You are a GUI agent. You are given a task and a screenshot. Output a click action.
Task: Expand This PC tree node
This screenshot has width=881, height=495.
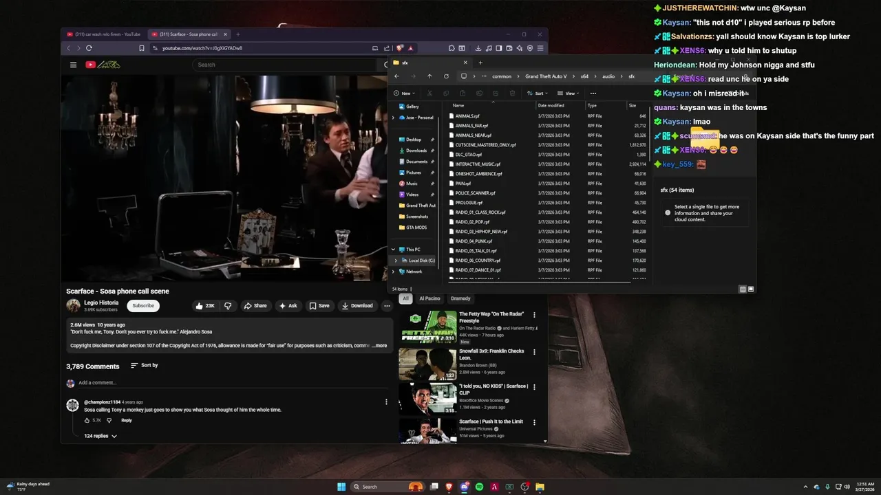pos(393,250)
